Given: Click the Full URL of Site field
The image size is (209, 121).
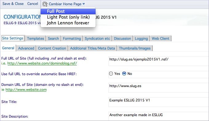Looking at the screenshot, I should pos(159,61).
